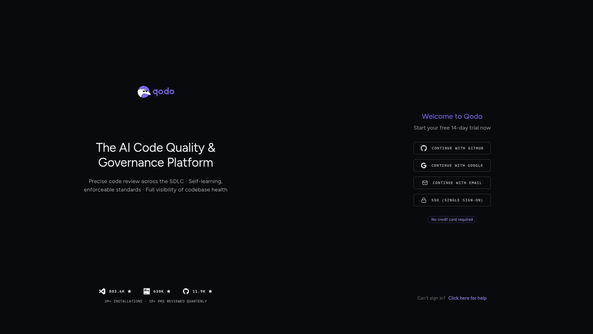
Task: Click the GitHub icon beside 11.9K
Action: (x=186, y=291)
